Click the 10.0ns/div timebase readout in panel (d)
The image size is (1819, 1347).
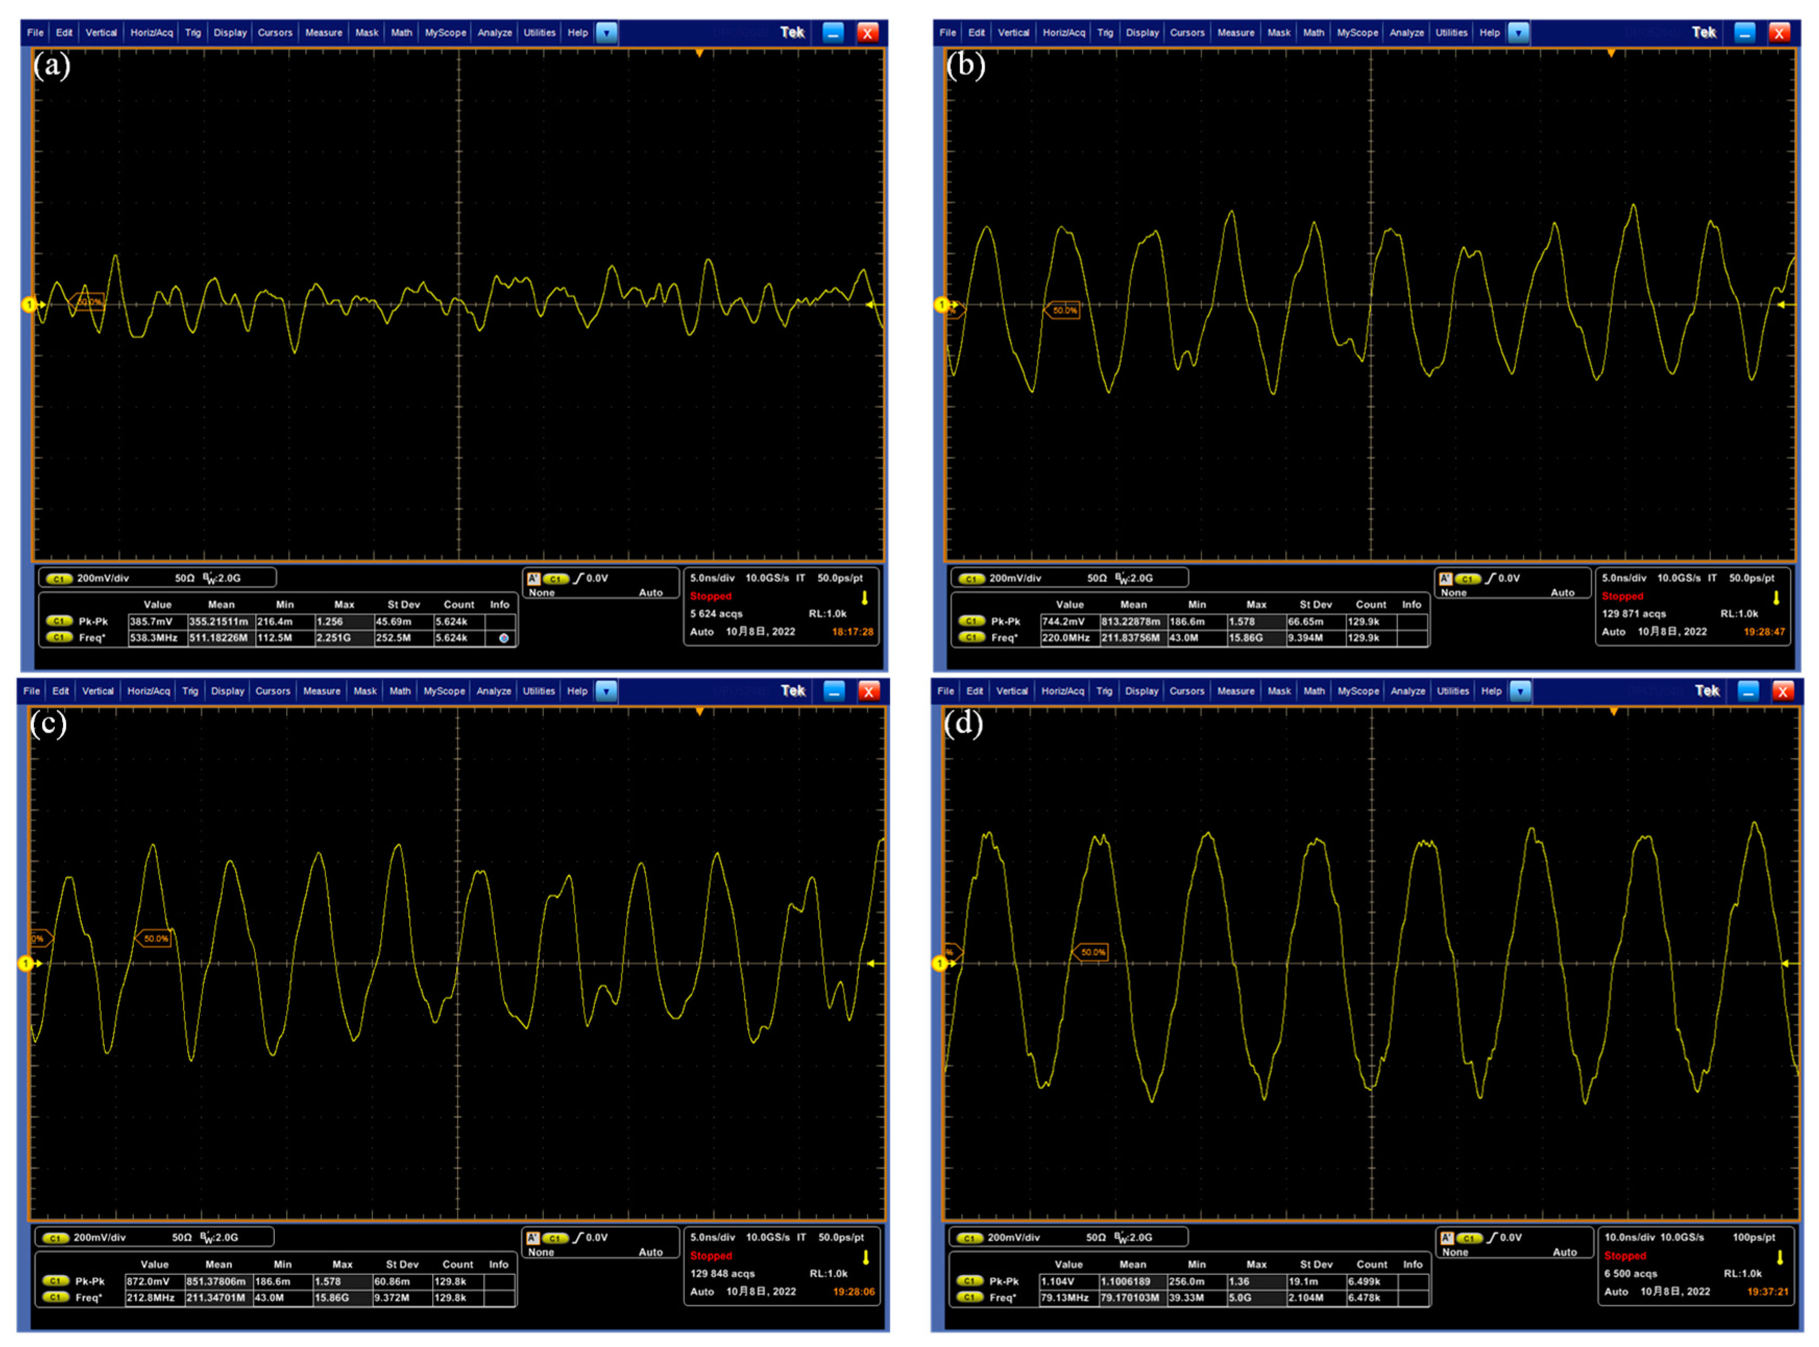pyautogui.click(x=1630, y=1237)
